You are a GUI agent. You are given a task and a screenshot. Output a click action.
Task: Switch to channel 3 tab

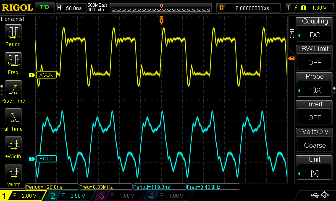(x=119, y=196)
